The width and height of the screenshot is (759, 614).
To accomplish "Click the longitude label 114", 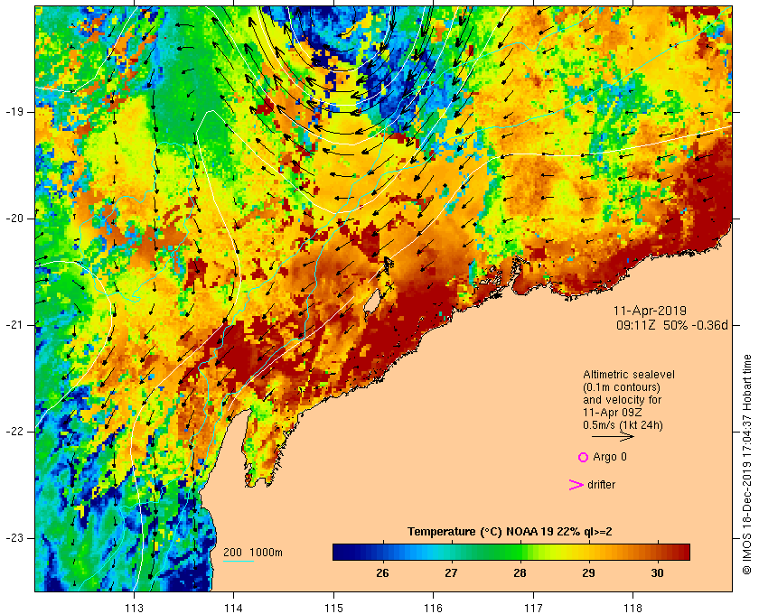I will click(234, 608).
